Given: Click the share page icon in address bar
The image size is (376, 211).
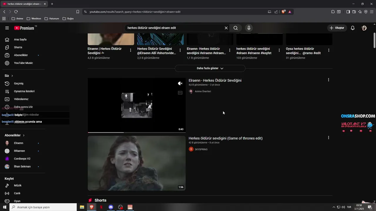Looking at the screenshot, I should coord(276,12).
